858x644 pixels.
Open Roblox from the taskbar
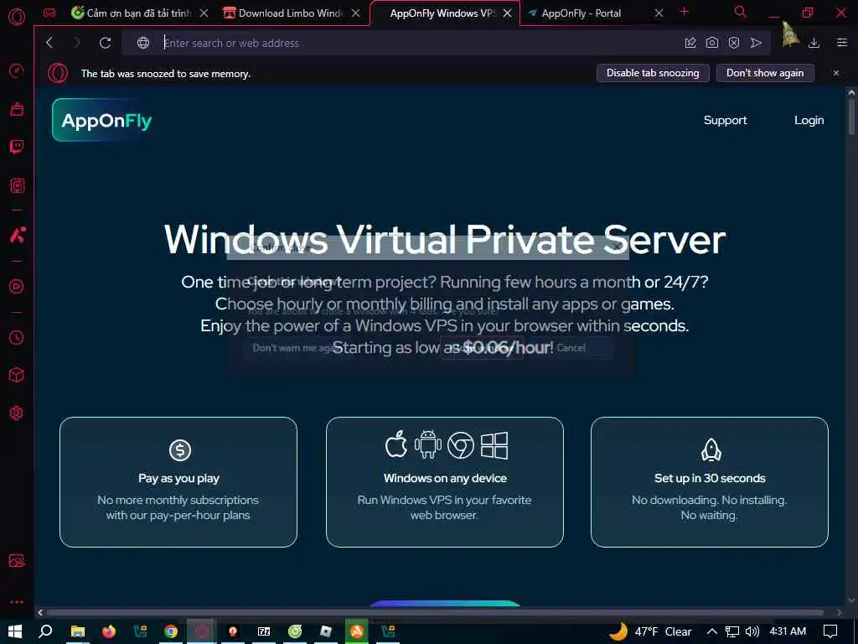click(326, 631)
